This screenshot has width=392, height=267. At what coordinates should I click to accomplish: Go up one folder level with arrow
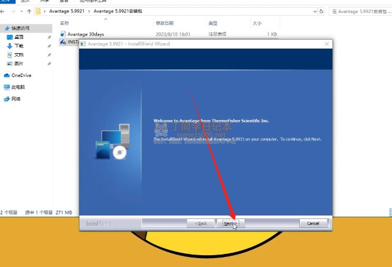tap(29, 11)
